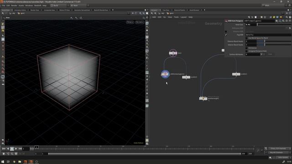
Task: Click the yellow sticky note icon
Action: (x=274, y=17)
